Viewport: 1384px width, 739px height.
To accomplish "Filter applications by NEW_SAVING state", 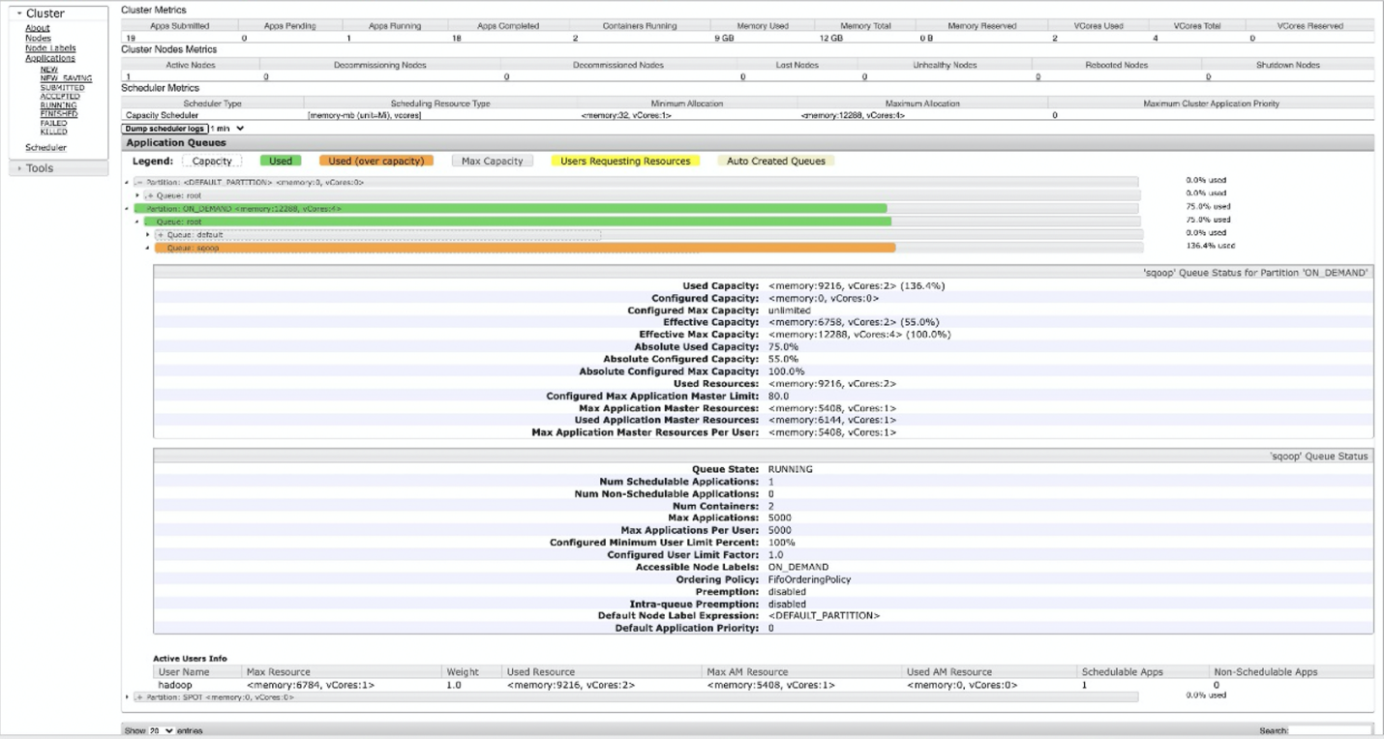I will coord(66,78).
